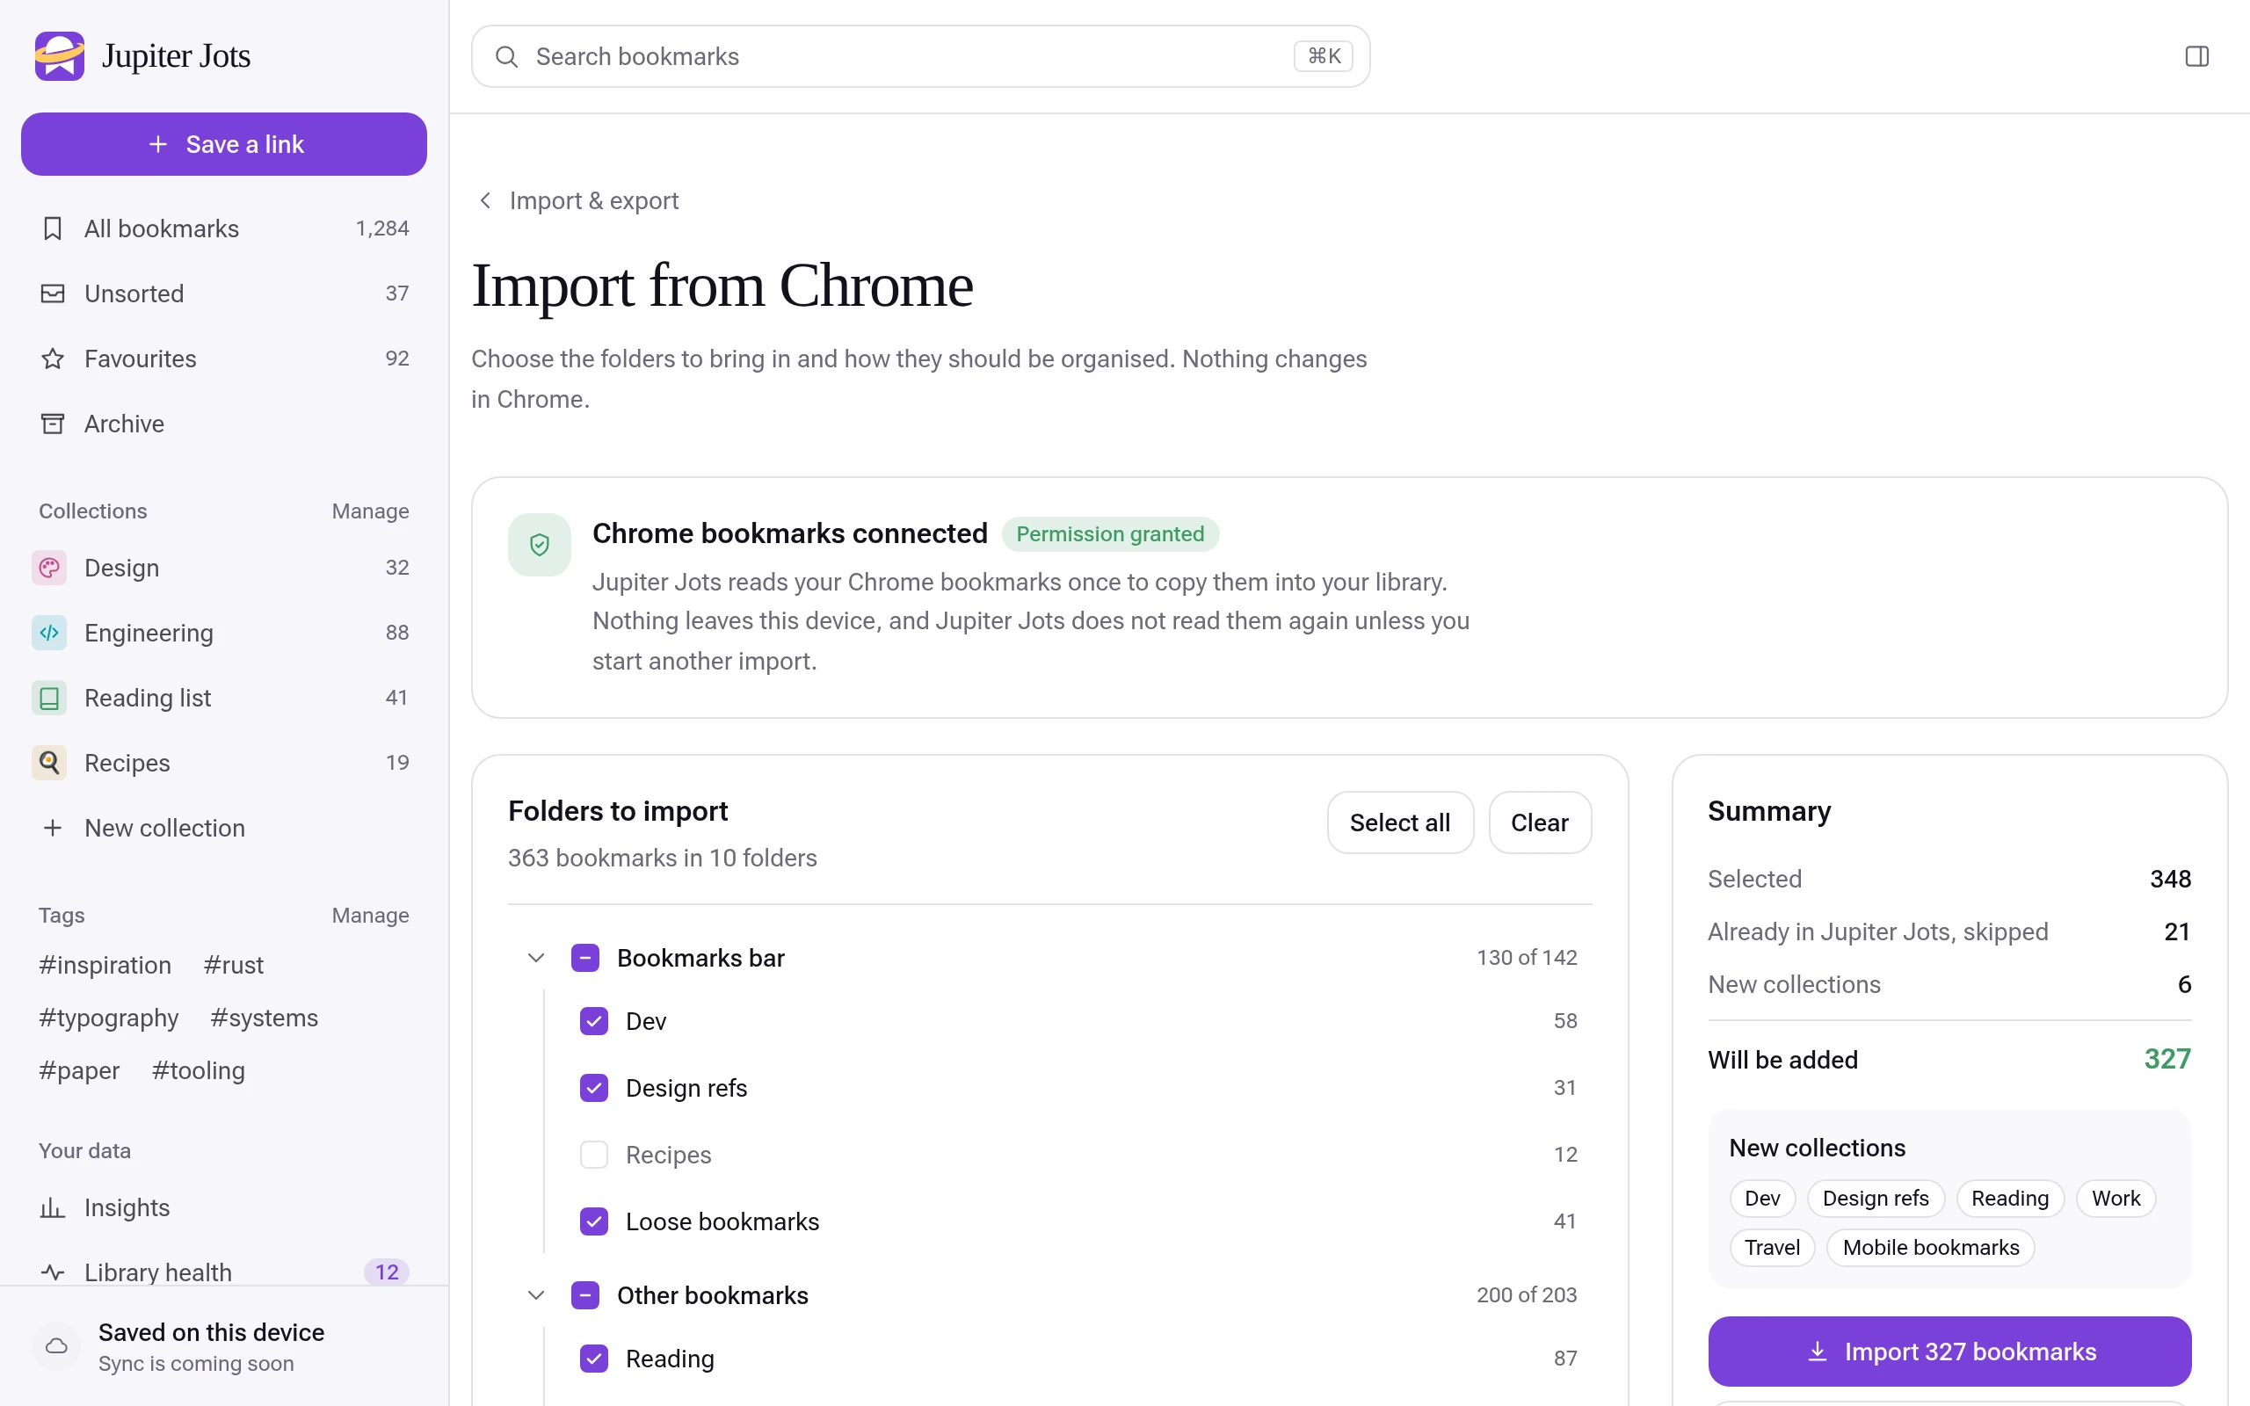
Task: Uncheck the Dev folder checkbox
Action: [594, 1021]
